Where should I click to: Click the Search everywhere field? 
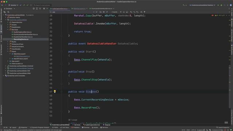click(x=42, y=5)
